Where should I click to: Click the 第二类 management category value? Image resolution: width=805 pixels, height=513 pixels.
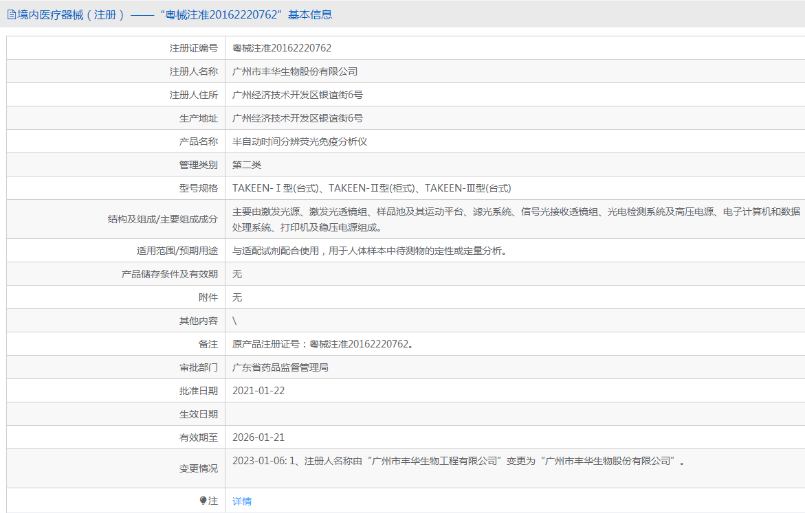point(247,165)
